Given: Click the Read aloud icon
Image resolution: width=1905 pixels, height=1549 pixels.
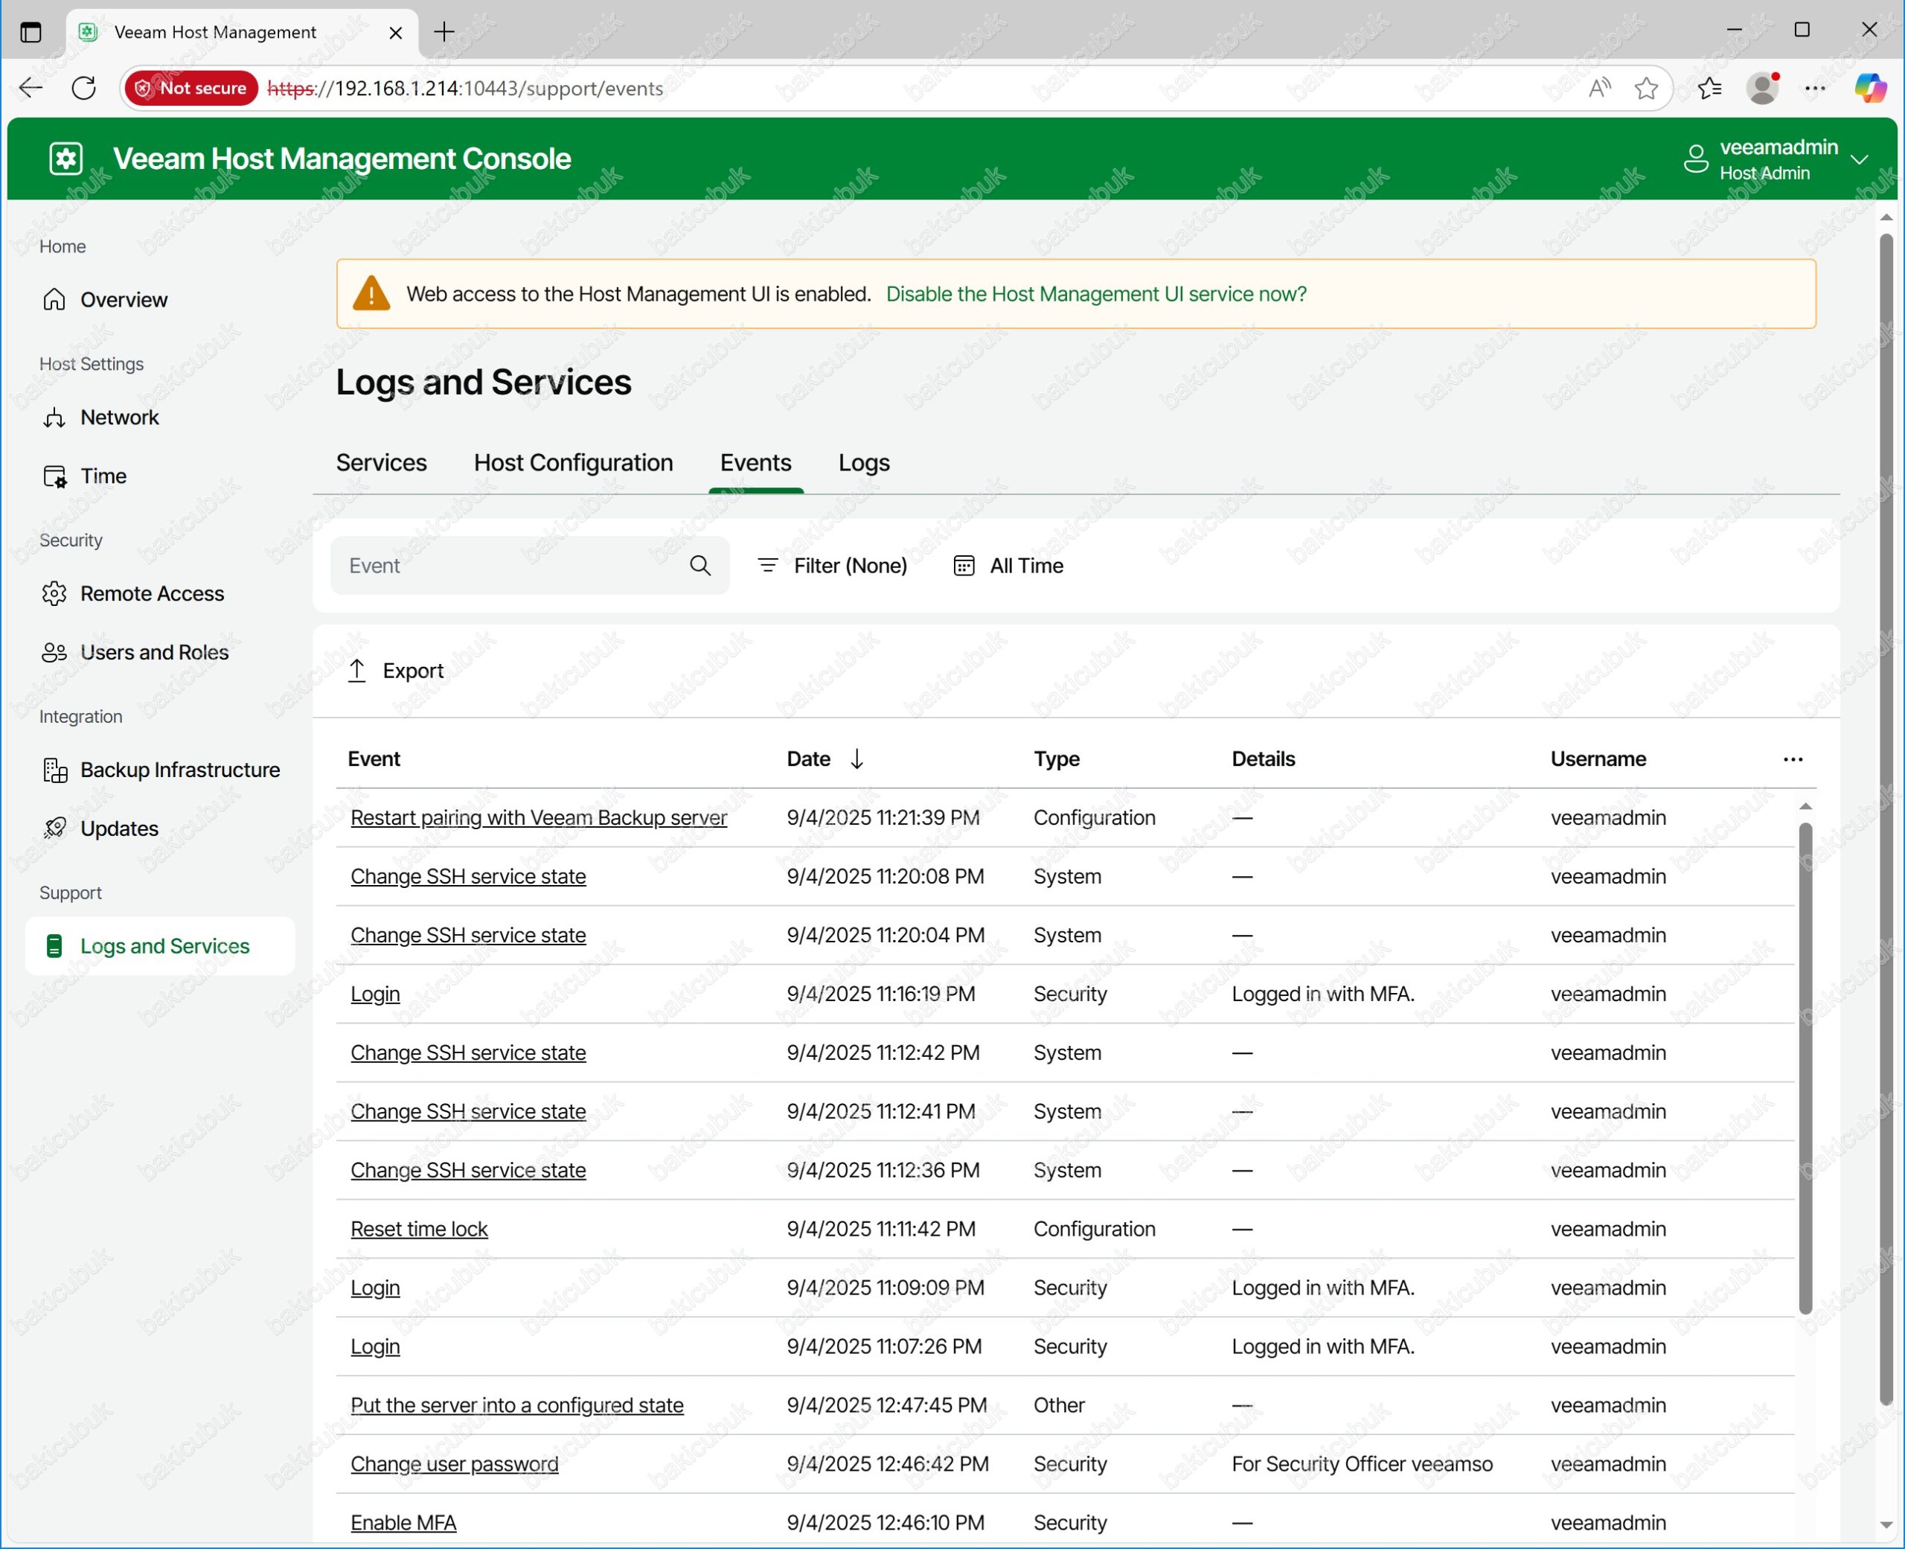Looking at the screenshot, I should pyautogui.click(x=1599, y=87).
